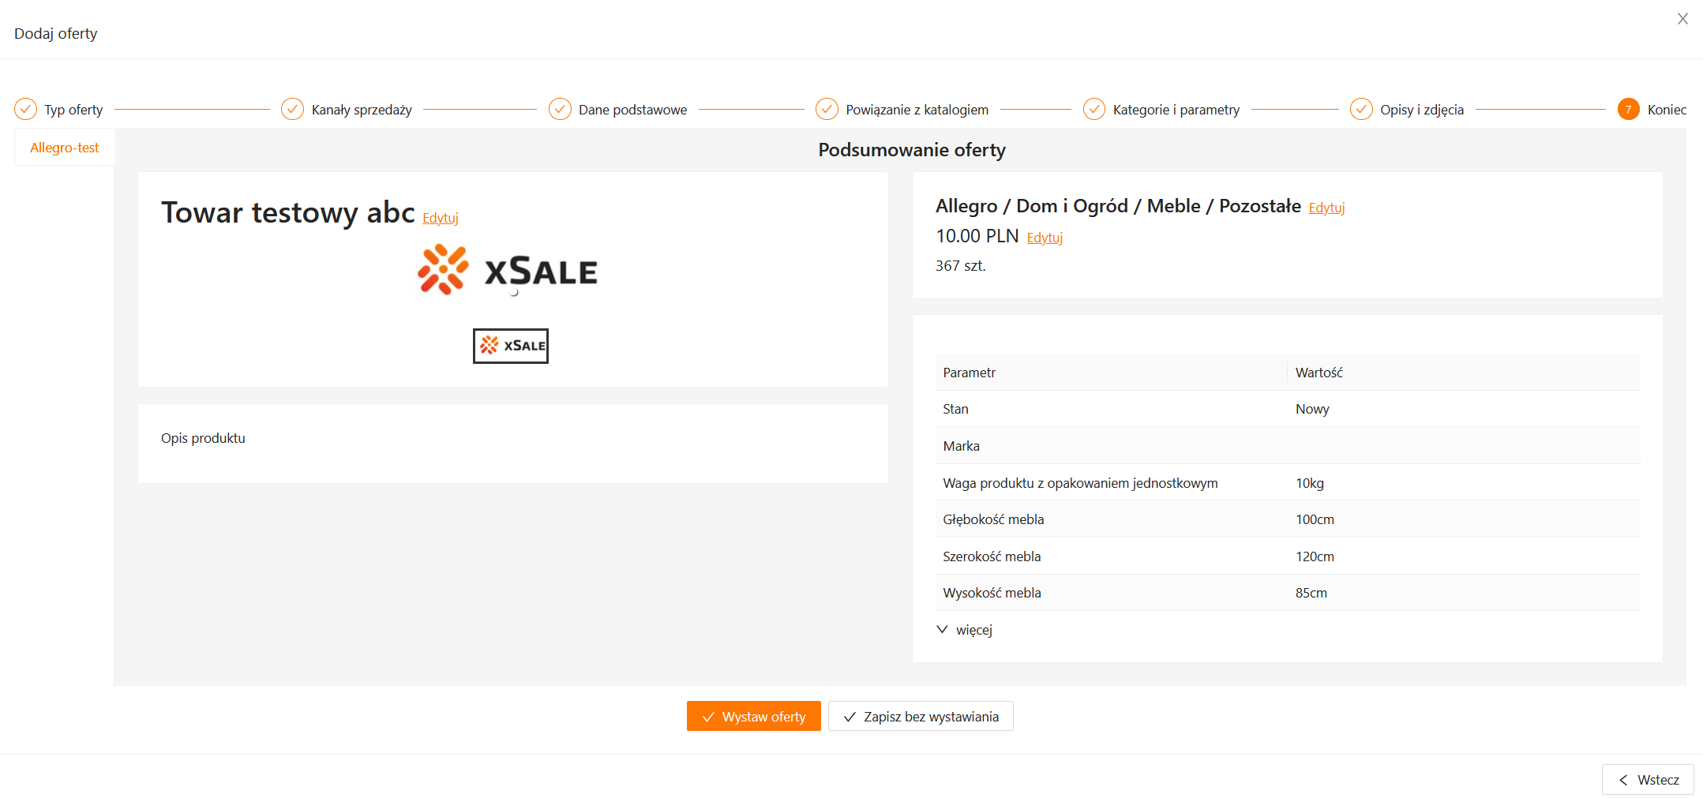Click the Kanały sprzedaży step checkmark icon
The image size is (1703, 798).
(292, 109)
